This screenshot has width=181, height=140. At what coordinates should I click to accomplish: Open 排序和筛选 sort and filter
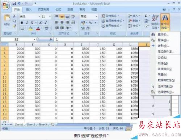pyautogui.click(x=155, y=22)
